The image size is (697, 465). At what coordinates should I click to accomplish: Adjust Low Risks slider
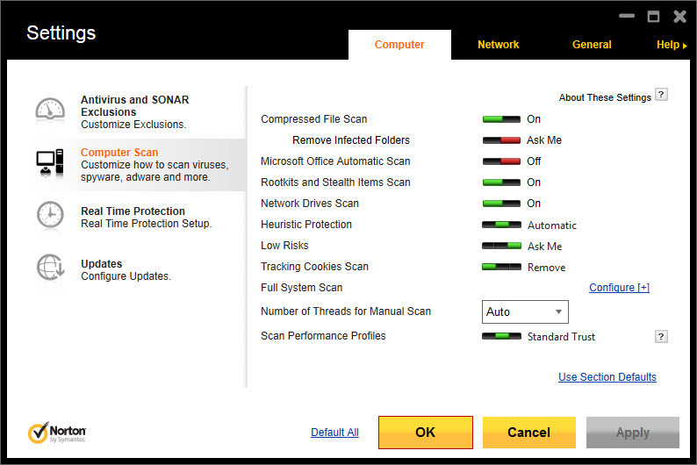(x=501, y=246)
